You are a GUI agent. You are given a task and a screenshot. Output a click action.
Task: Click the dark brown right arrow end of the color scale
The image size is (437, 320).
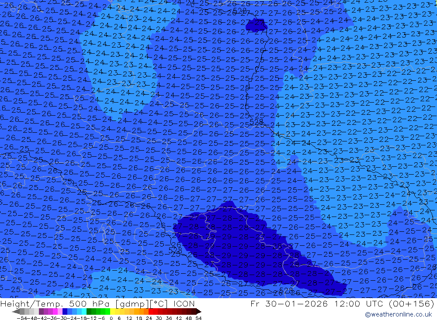[198, 311]
